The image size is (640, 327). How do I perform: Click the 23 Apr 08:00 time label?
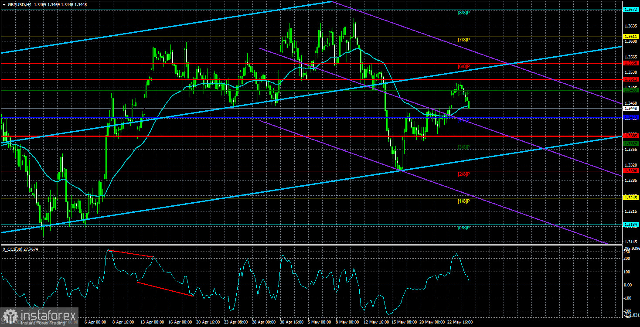pos(236,322)
